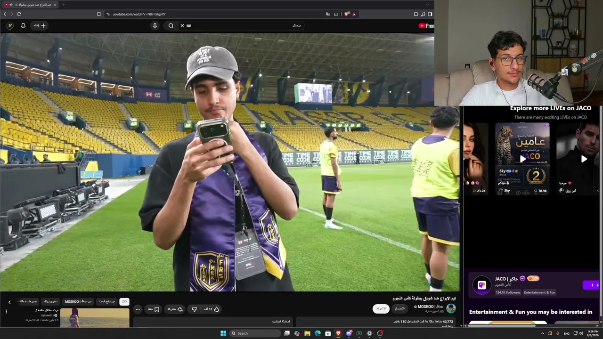Open a new browser tab
Viewport: 603px width, 339px height.
click(64, 5)
